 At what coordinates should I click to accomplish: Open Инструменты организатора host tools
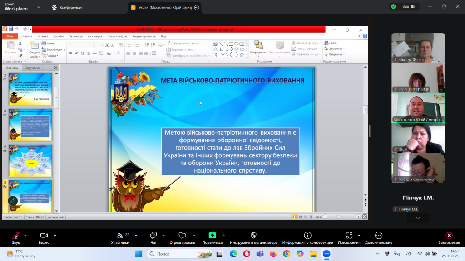(x=253, y=236)
